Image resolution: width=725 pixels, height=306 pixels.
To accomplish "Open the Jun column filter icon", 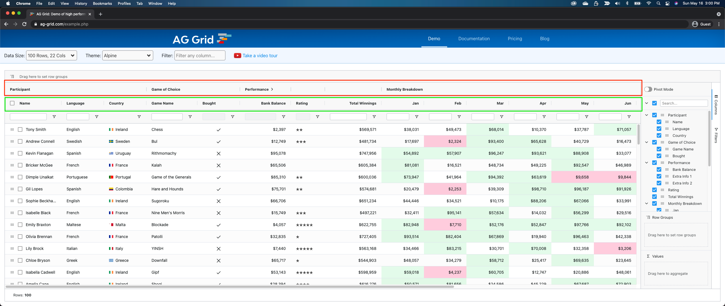I will point(629,117).
